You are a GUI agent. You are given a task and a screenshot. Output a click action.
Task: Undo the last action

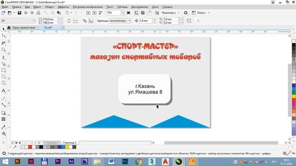[x=67, y=13]
